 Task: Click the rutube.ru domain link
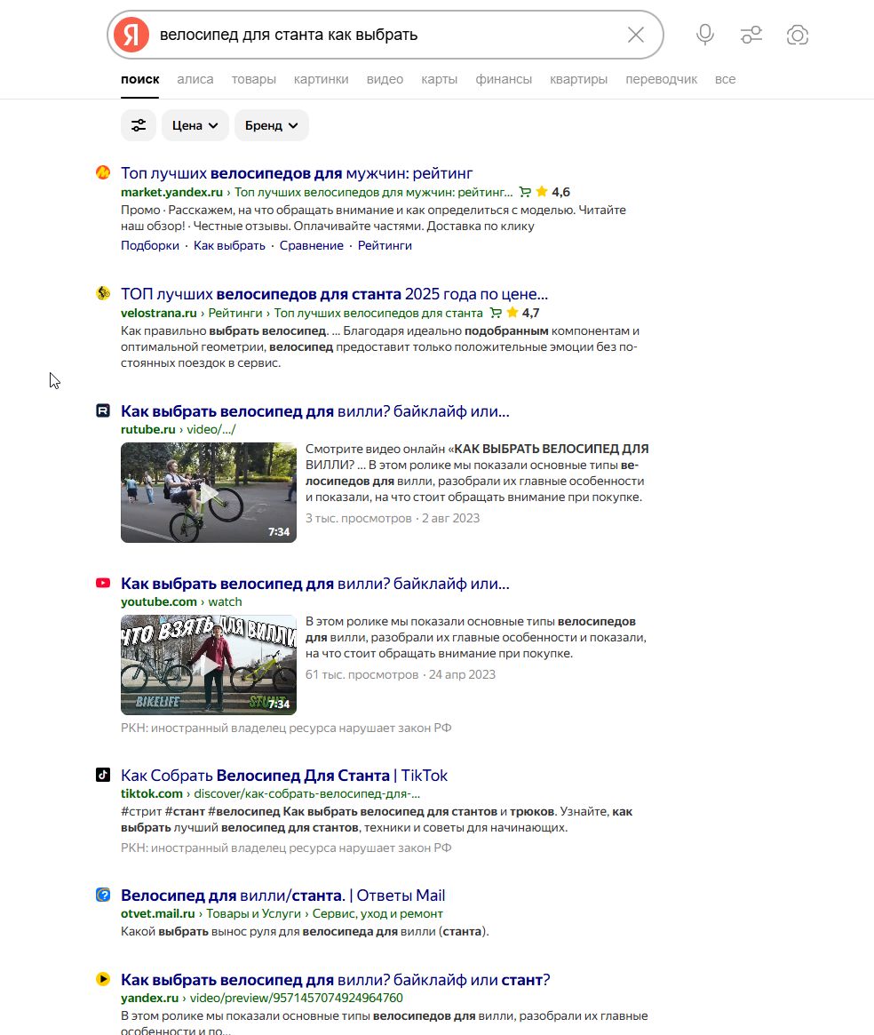(x=147, y=429)
